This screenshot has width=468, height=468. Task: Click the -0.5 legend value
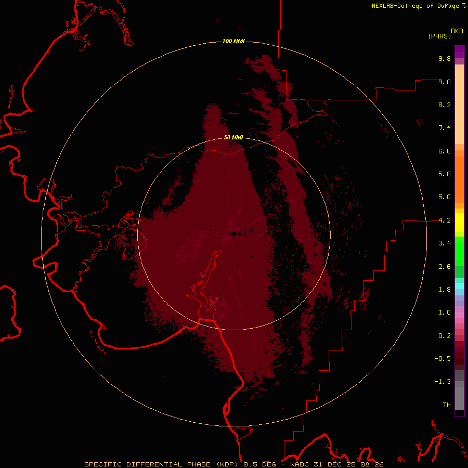tap(443, 359)
